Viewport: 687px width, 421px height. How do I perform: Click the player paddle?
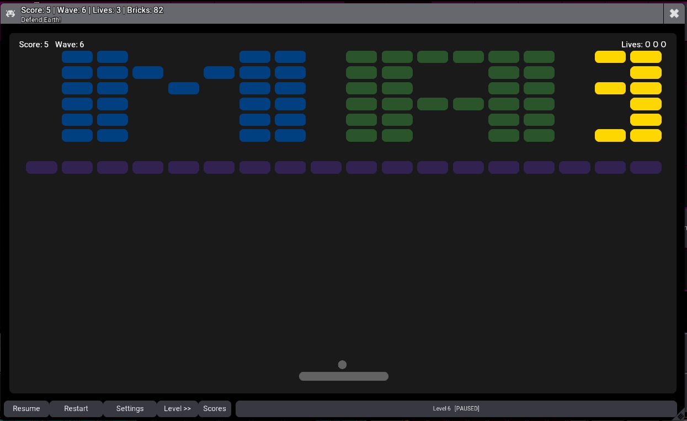(x=343, y=376)
